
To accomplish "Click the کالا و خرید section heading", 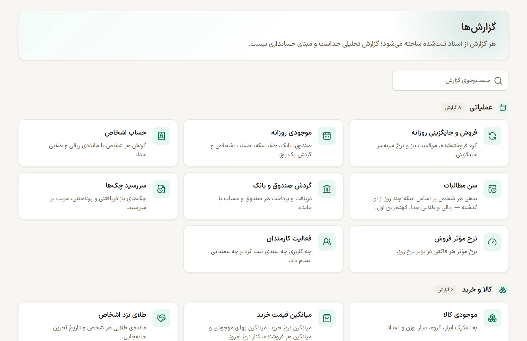I will point(477,290).
